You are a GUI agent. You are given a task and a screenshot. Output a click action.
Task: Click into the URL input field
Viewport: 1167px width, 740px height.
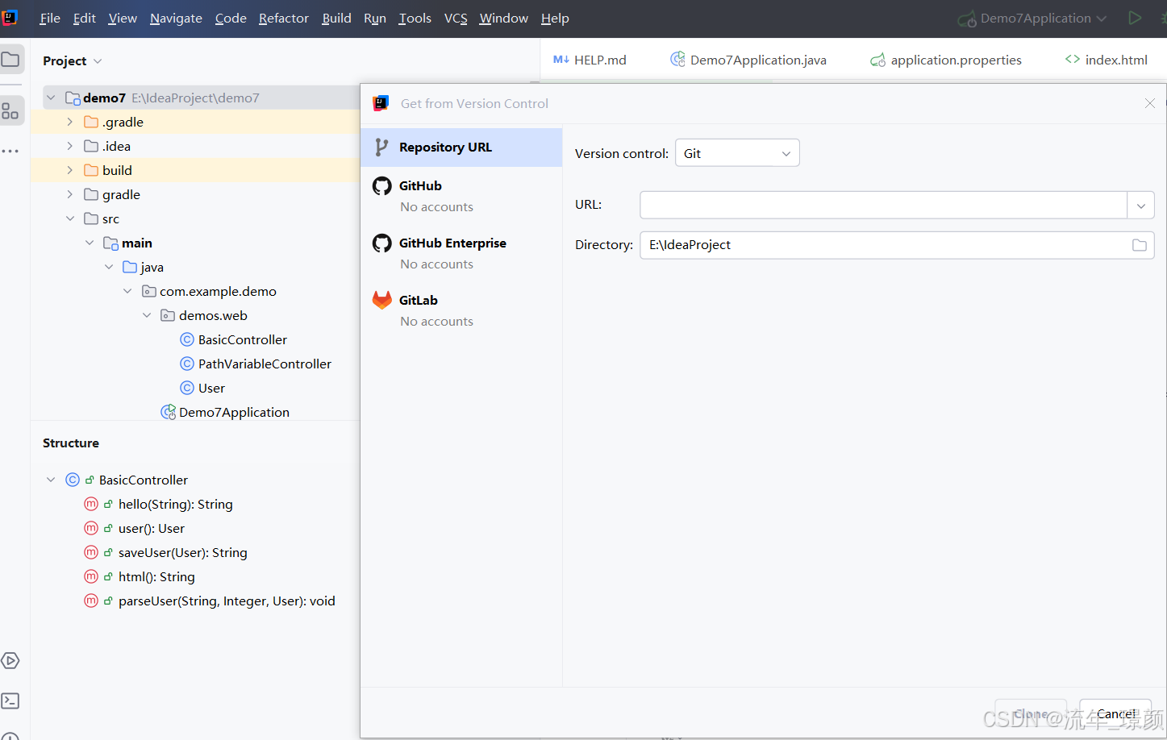[883, 206]
